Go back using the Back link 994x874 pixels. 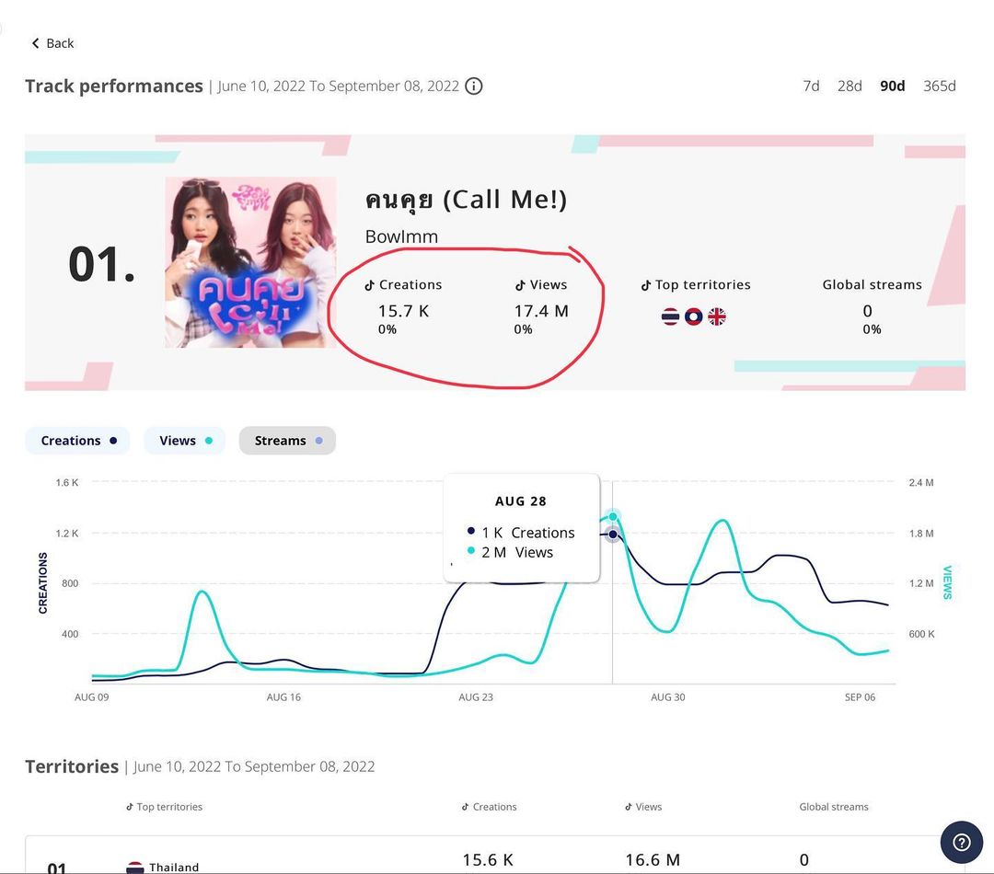[52, 43]
